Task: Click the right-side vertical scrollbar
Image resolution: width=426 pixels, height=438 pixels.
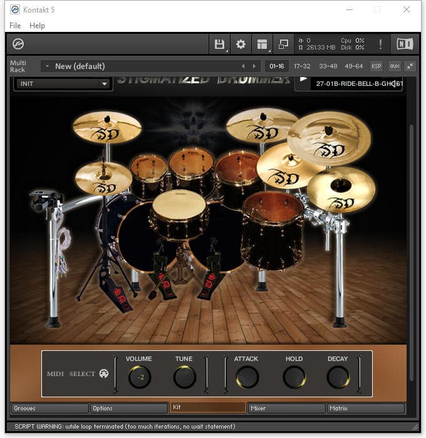Action: pyautogui.click(x=411, y=253)
